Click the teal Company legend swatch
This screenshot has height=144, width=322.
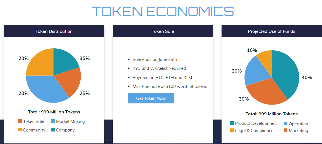[x=53, y=130]
